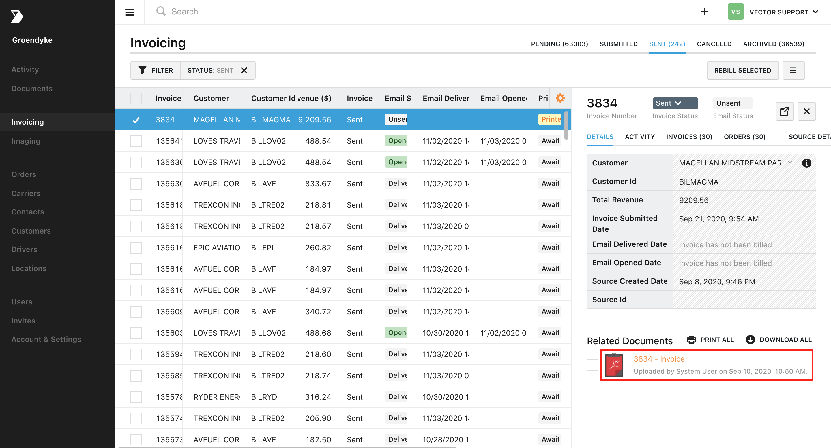Image resolution: width=831 pixels, height=448 pixels.
Task: Click the Printed status badge for 3834
Action: click(x=550, y=119)
